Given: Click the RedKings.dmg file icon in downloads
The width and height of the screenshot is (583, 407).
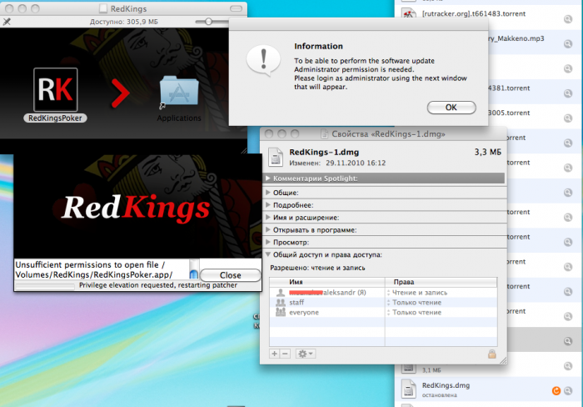Looking at the screenshot, I should (409, 389).
